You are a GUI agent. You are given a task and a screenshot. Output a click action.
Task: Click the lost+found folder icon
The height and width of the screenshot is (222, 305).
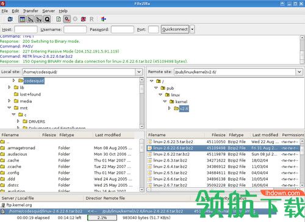point(16,94)
